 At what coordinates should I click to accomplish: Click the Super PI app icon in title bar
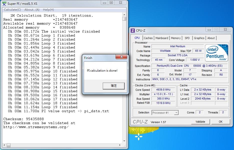pyautogui.click(x=4, y=3)
